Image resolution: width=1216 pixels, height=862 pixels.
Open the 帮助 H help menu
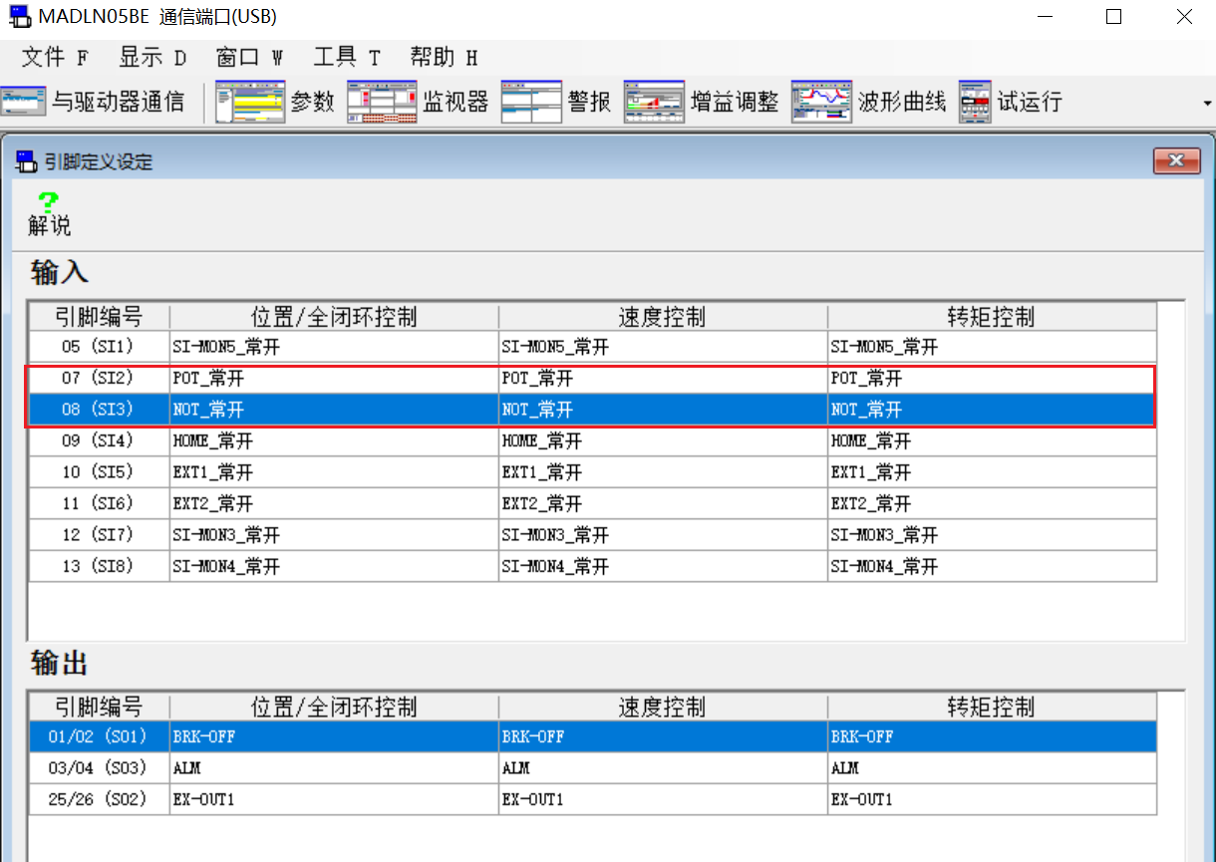[443, 57]
